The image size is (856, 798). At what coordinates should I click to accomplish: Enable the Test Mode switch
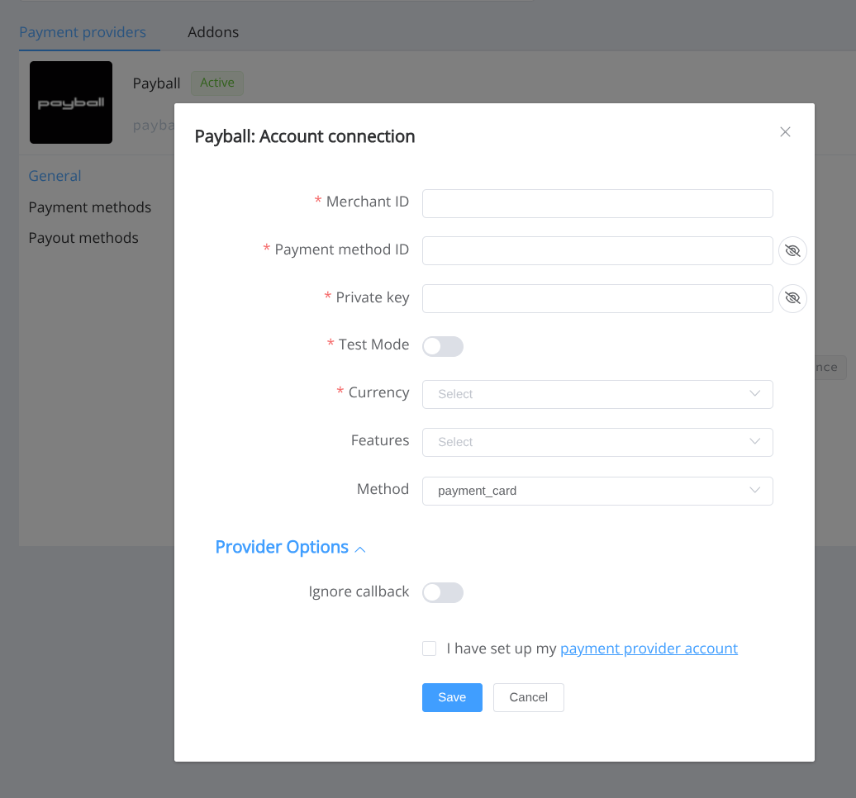click(x=443, y=346)
